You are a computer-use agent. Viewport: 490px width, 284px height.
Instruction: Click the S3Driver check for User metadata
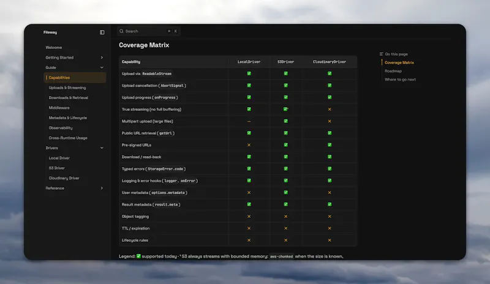tap(285, 192)
